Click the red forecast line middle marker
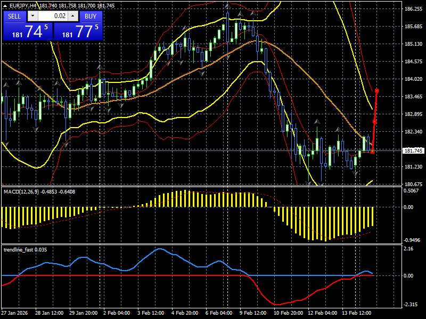 [x=374, y=122]
